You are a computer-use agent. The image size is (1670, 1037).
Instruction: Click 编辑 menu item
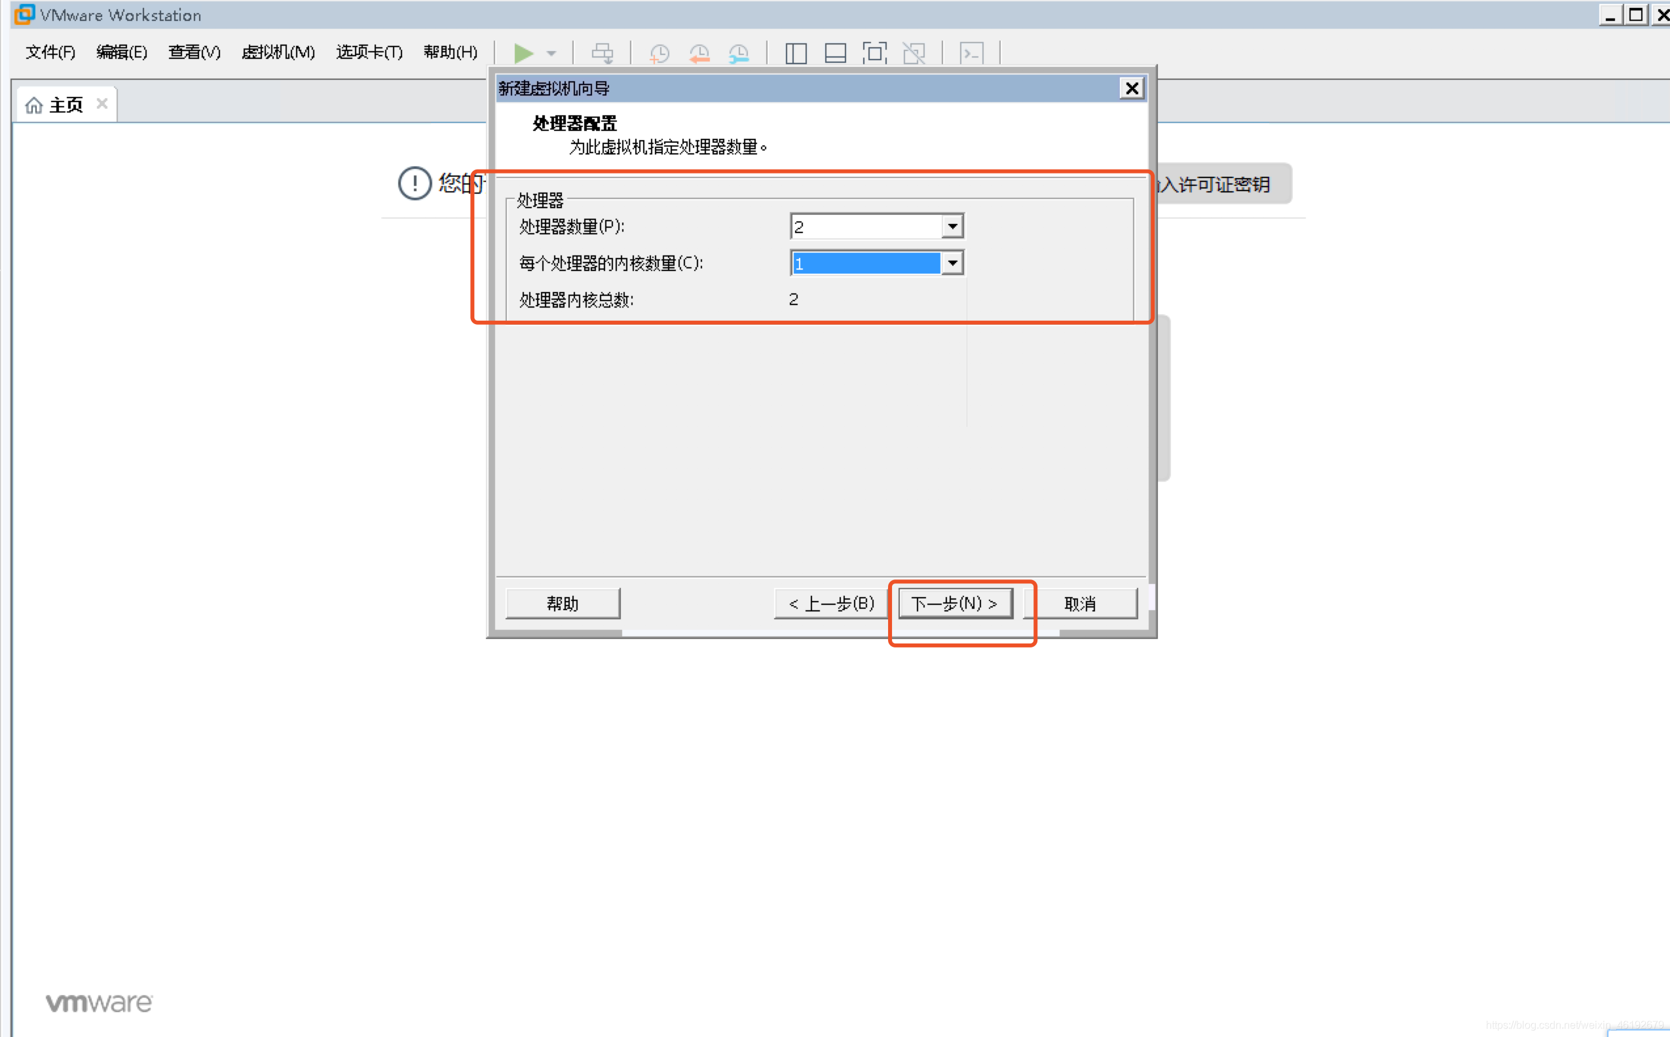tap(121, 54)
